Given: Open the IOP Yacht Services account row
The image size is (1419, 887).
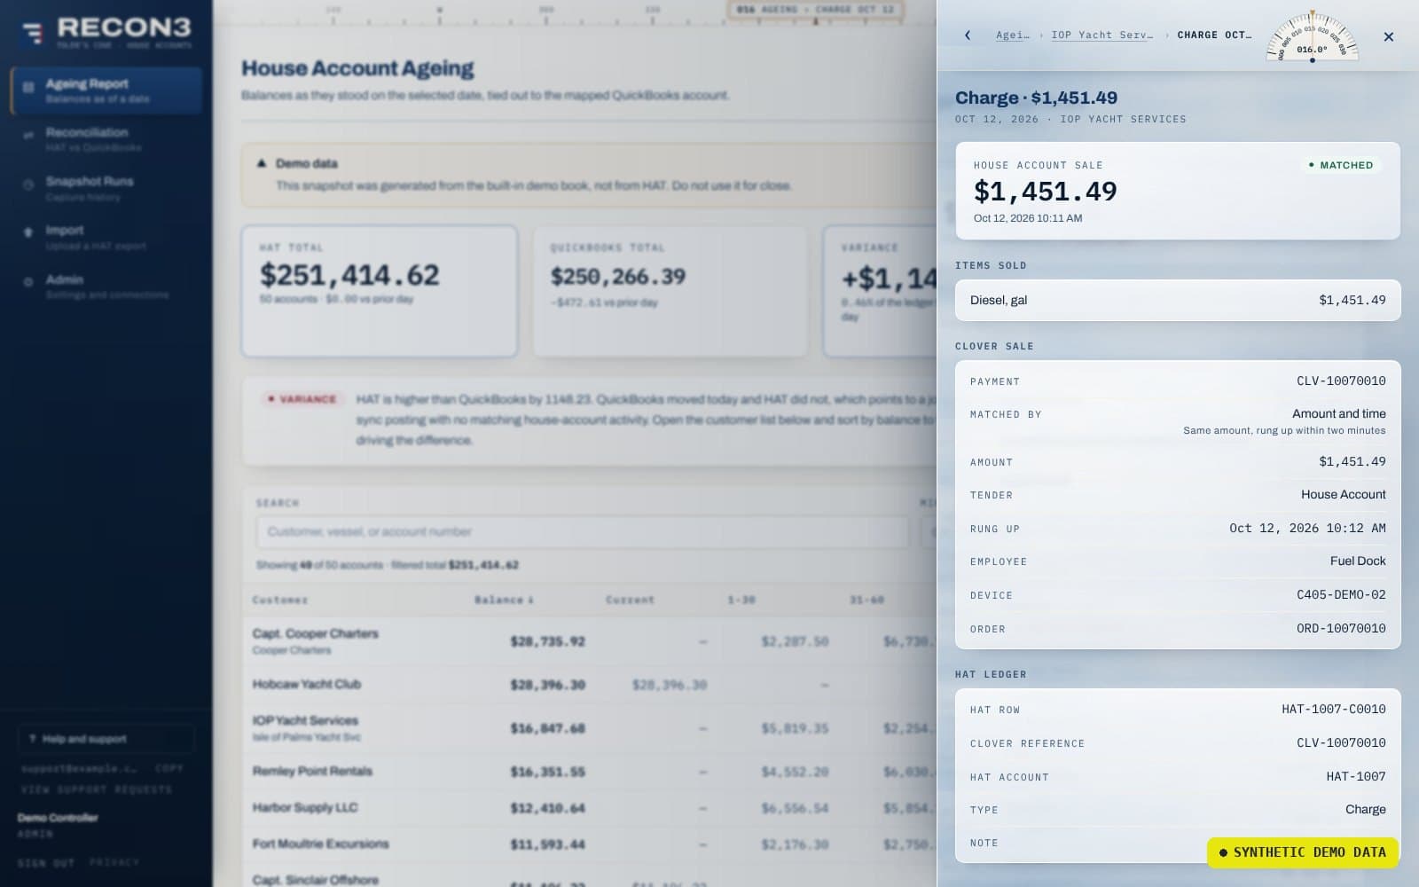Looking at the screenshot, I should click(x=590, y=727).
